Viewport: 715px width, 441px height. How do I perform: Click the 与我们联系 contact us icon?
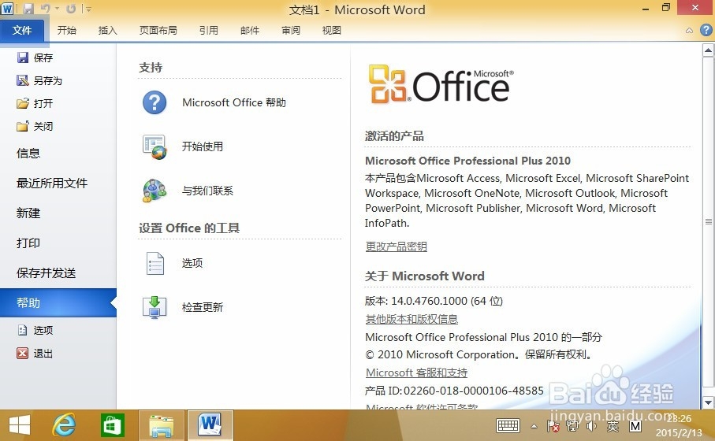pyautogui.click(x=155, y=191)
